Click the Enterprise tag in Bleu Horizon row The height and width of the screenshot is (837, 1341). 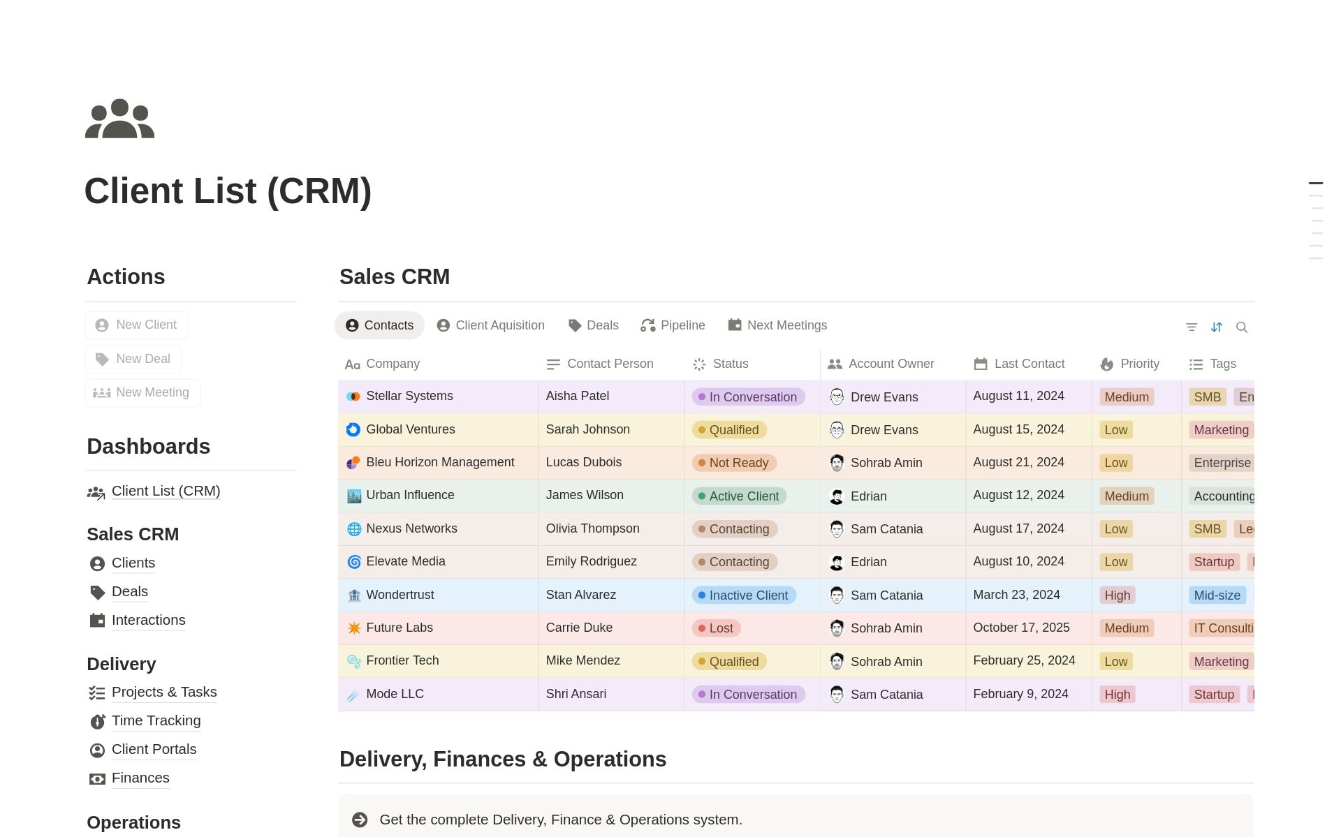coord(1222,463)
